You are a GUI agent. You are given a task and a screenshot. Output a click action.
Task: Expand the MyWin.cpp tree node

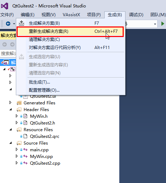coord(17,156)
